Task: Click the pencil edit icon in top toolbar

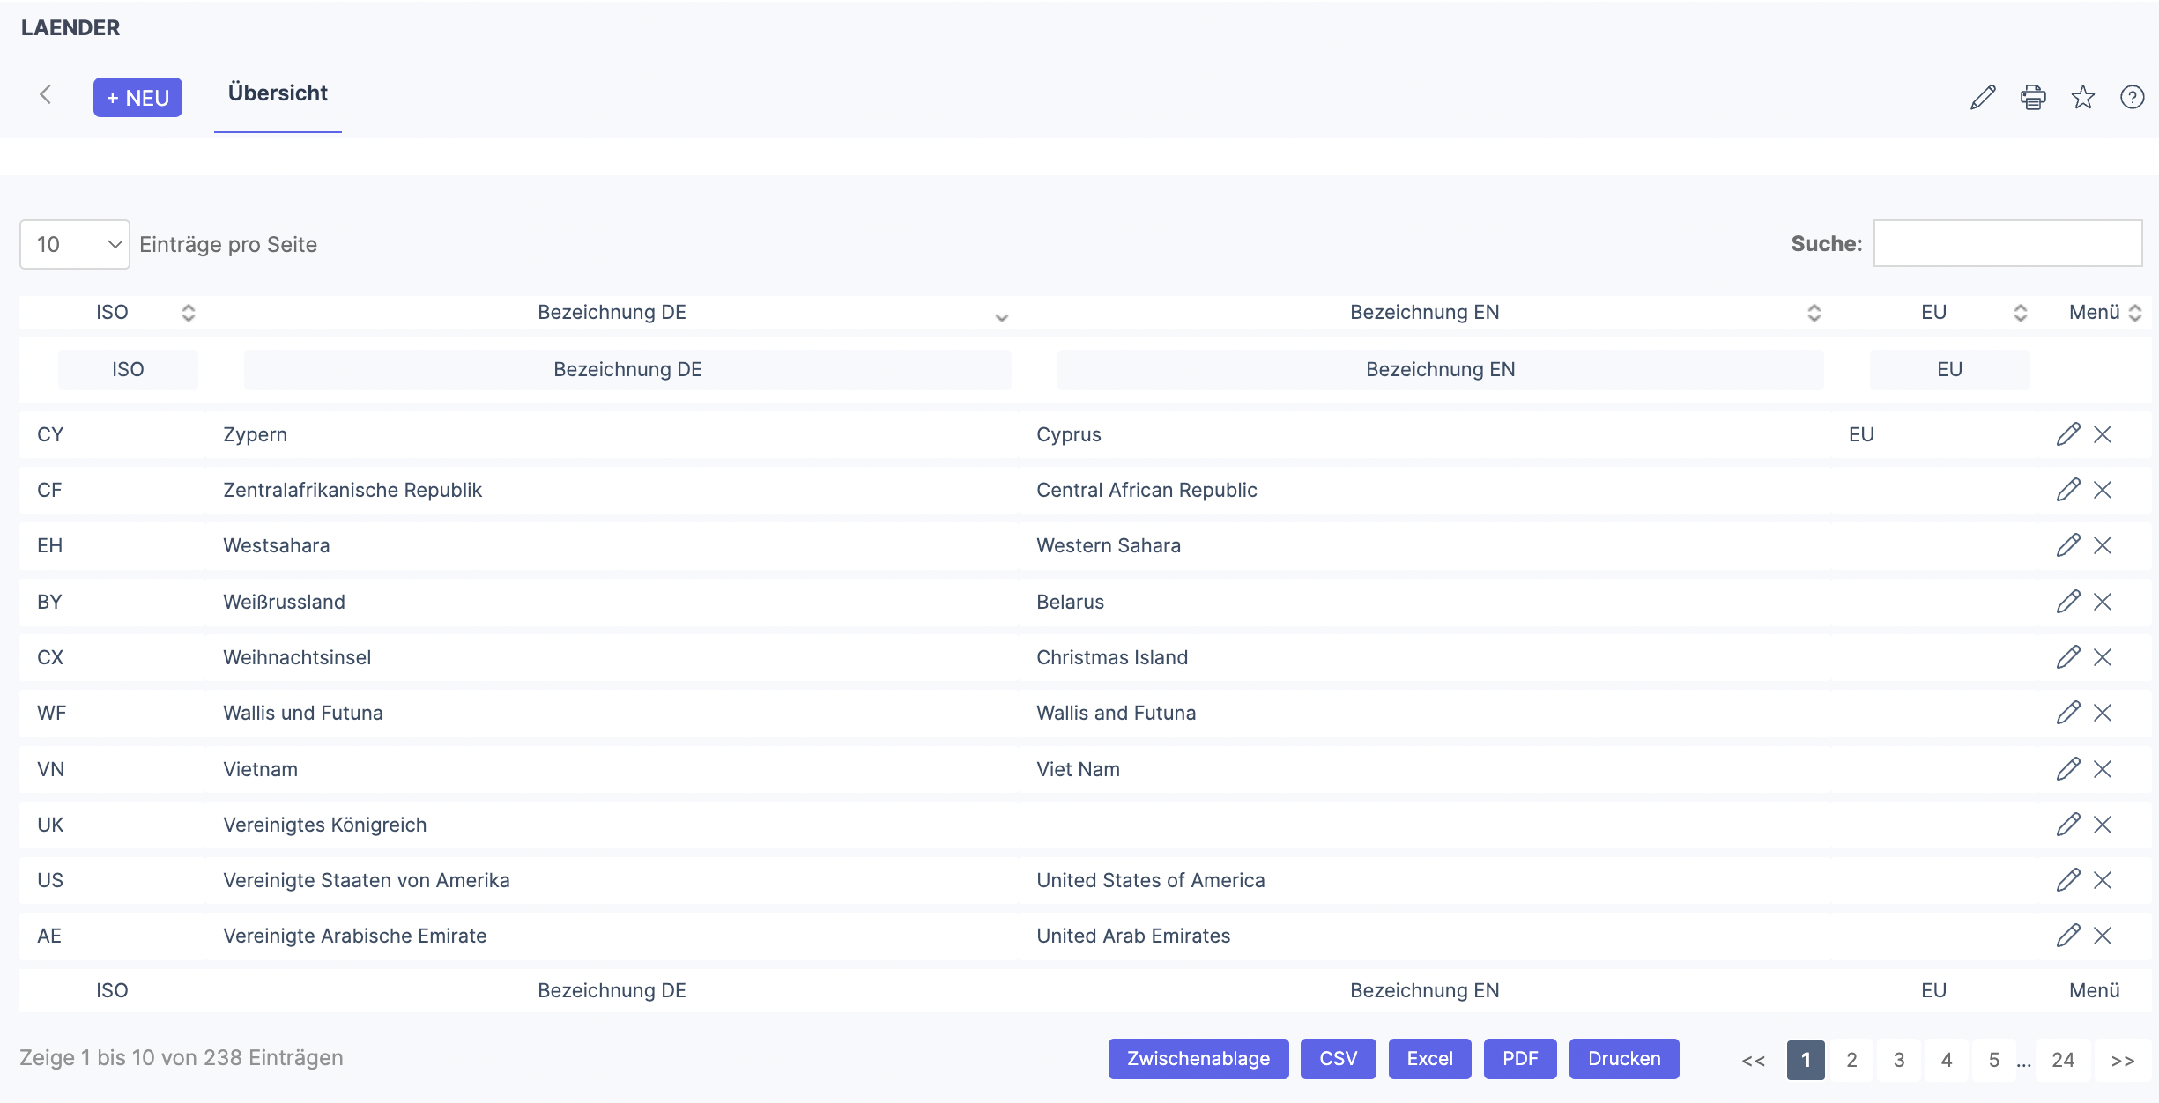Action: point(1983,97)
